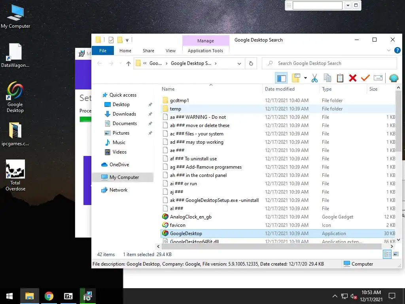Viewport: 405px width, 304px height.
Task: Click the Paste clipboard icon
Action: (340, 78)
